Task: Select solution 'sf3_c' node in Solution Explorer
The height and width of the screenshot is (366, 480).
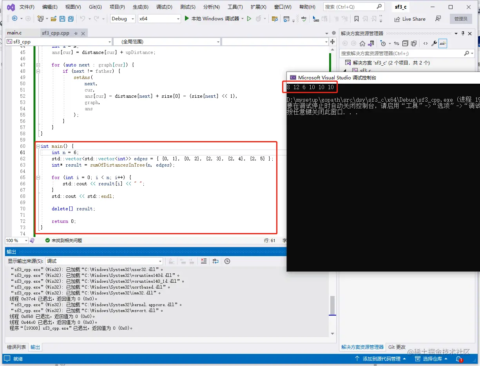Action: [x=388, y=63]
